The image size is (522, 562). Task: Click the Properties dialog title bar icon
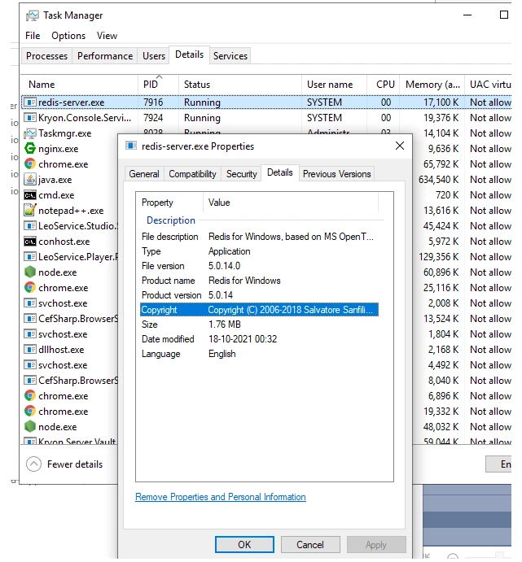tap(131, 146)
